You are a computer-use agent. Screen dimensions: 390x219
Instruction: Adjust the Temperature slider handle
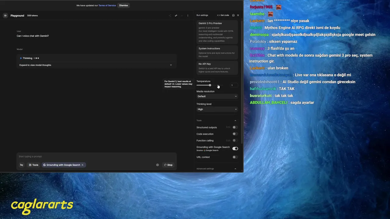tap(210, 85)
